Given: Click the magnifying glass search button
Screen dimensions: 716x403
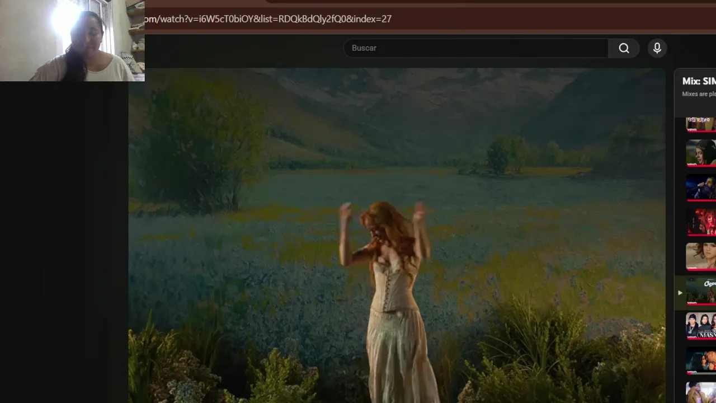Looking at the screenshot, I should click(x=624, y=48).
